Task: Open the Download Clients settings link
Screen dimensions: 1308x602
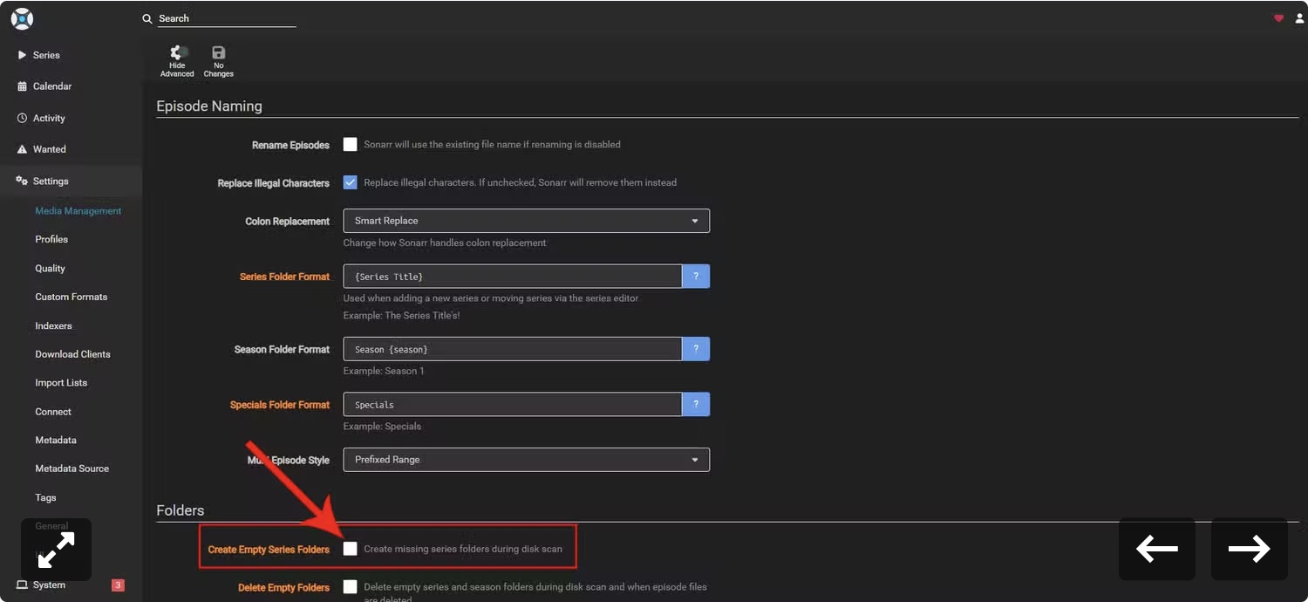Action: 72,354
